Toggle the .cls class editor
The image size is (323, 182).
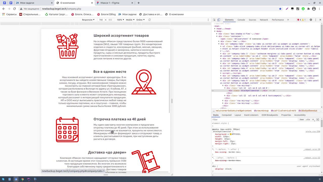tap(308, 120)
